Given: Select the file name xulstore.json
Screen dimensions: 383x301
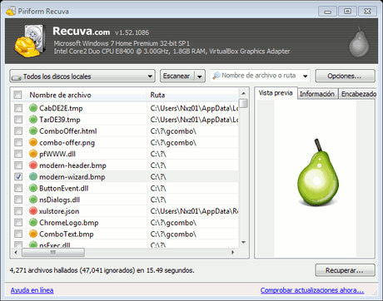Looking at the screenshot, I should (x=59, y=211).
